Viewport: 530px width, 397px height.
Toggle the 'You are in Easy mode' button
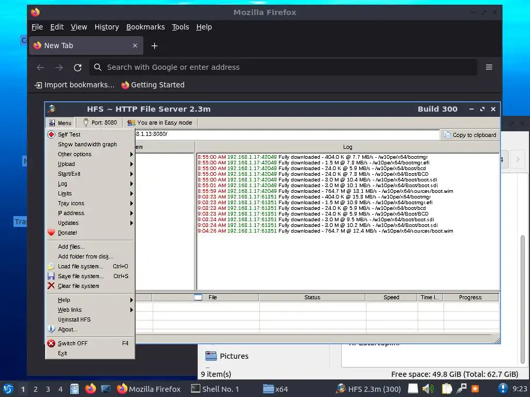point(160,123)
